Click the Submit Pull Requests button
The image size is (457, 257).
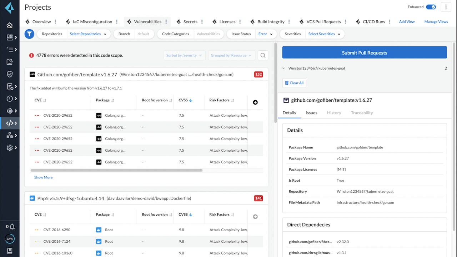click(364, 52)
